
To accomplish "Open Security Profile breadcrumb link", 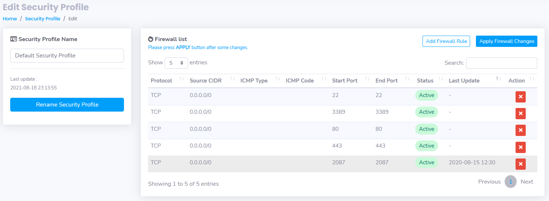I will [x=43, y=19].
